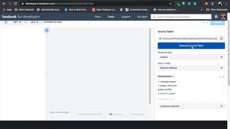Click the Add a Permission field
Screen dimensions: 230x129
tap(166, 99)
